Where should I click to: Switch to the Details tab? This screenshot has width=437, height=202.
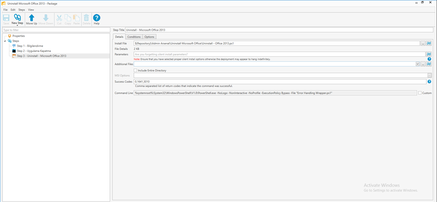point(119,37)
